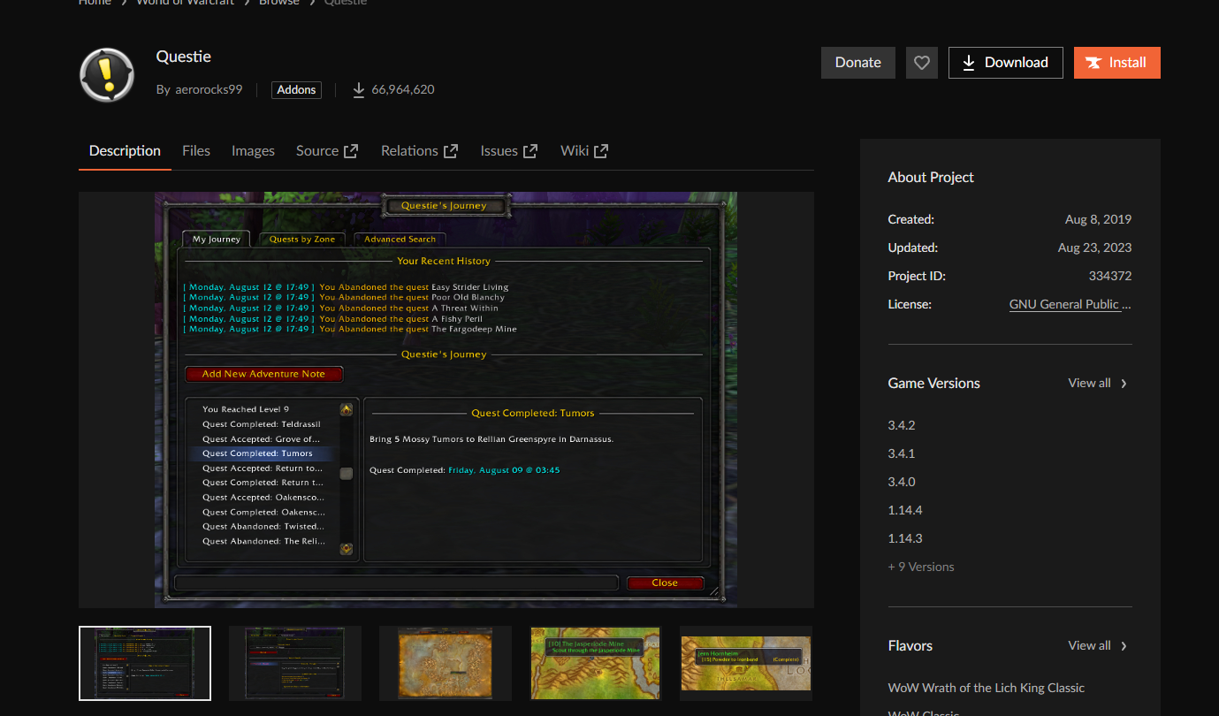Click the Install button

[x=1117, y=63]
